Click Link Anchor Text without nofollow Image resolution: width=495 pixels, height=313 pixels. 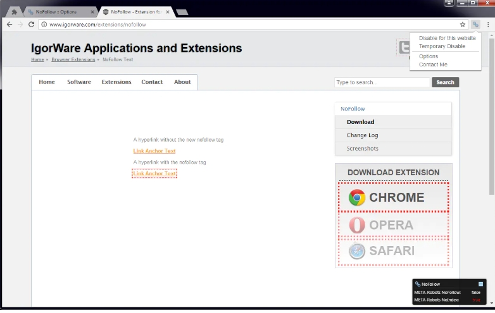click(154, 151)
